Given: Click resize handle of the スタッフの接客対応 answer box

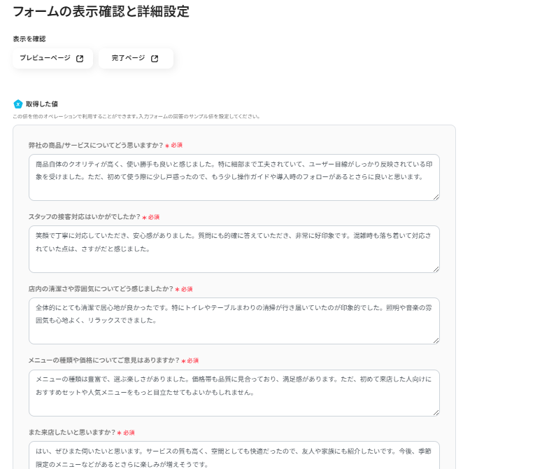Looking at the screenshot, I should tap(436, 269).
